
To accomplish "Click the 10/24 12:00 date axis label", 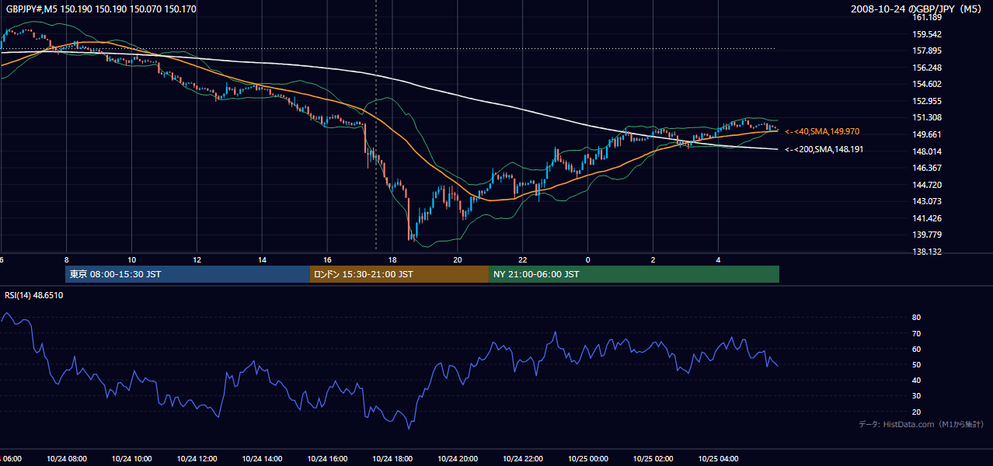I will [197, 458].
